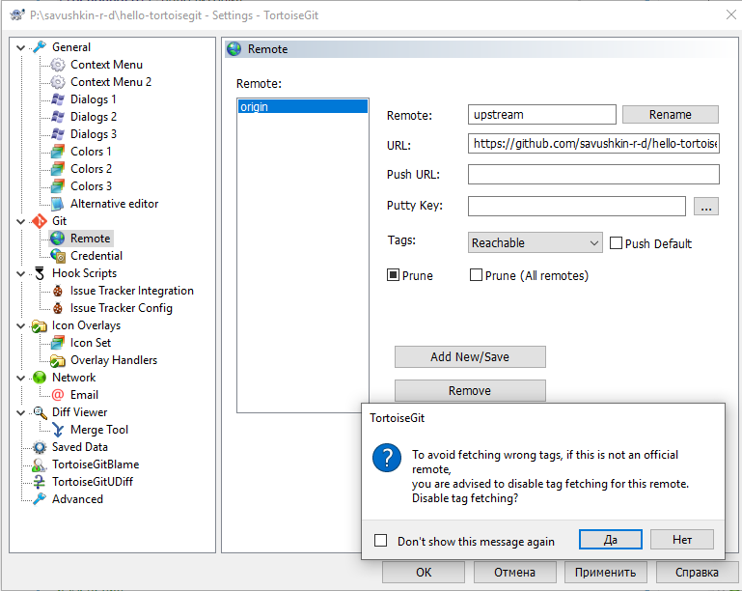Click the Network green globe icon
742x591 pixels.
pos(40,378)
